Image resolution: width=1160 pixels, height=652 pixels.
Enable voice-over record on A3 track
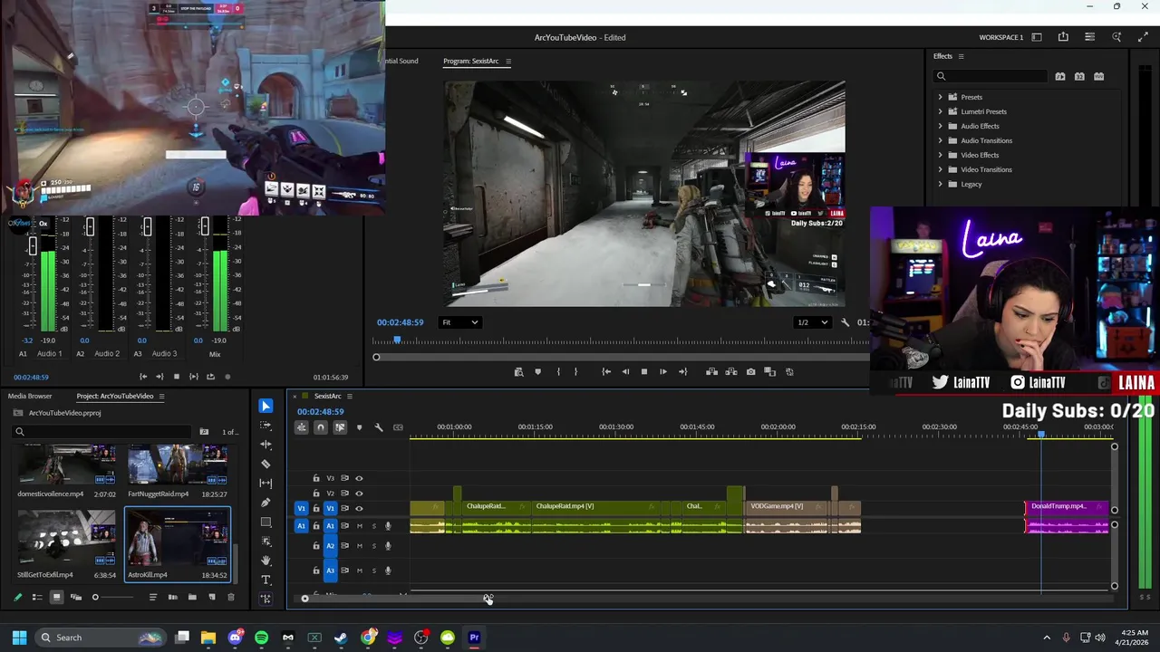click(x=388, y=570)
